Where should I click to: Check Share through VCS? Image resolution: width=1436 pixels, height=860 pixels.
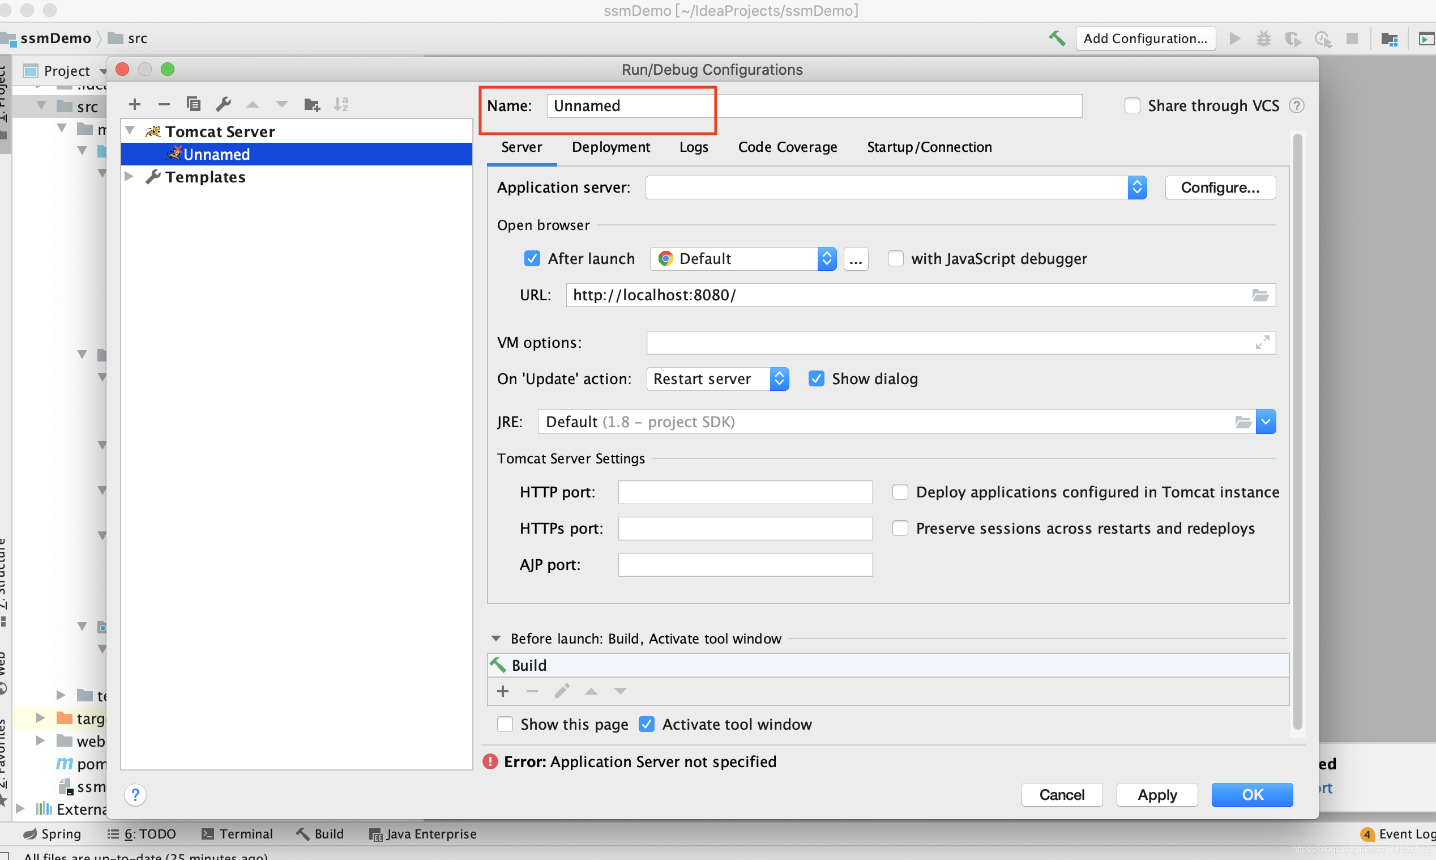pos(1132,105)
